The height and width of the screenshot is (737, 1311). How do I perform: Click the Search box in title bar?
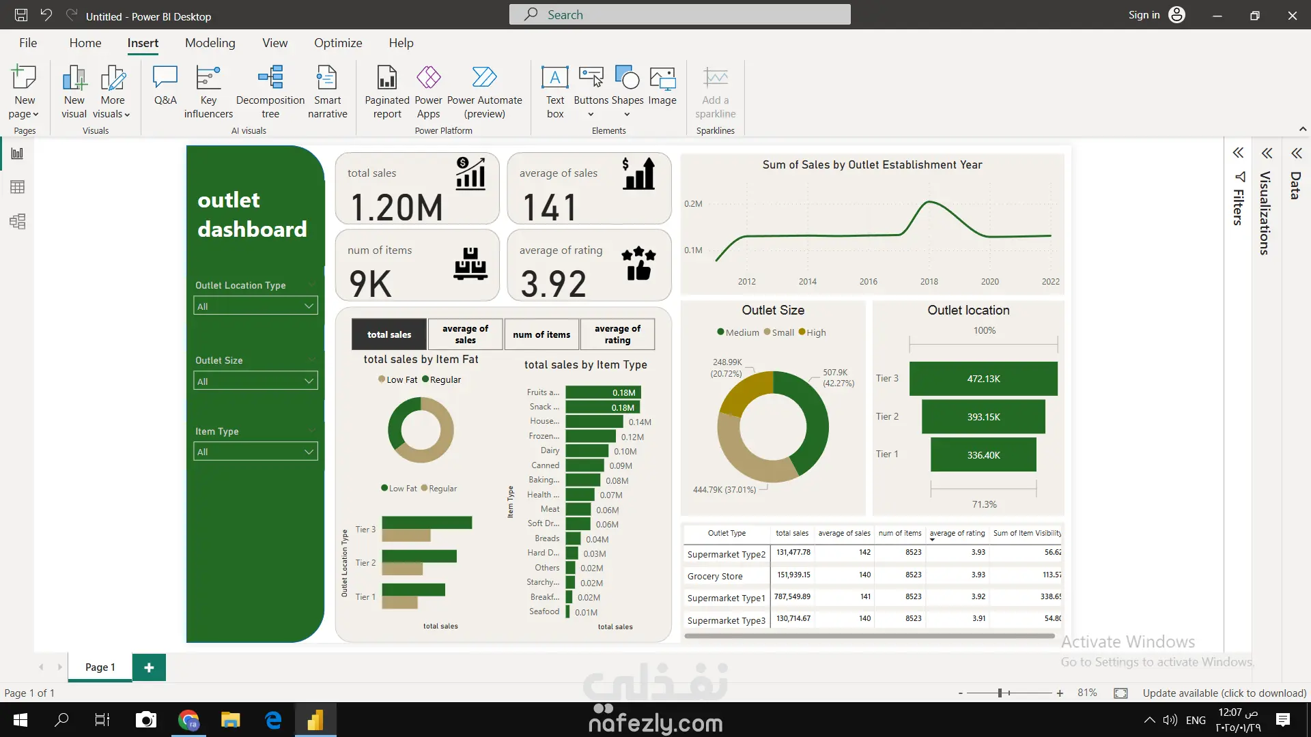click(679, 15)
